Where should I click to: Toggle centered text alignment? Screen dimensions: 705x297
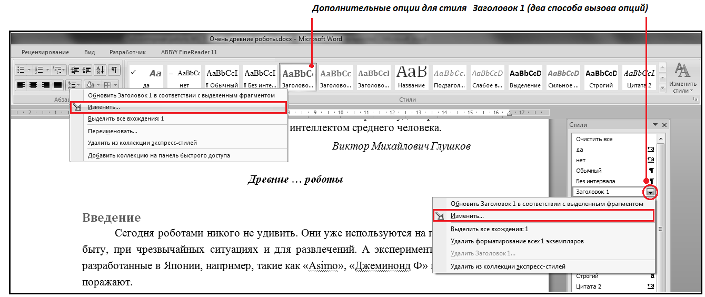(33, 85)
